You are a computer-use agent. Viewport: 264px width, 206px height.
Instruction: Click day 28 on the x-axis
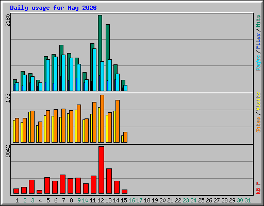(x=224, y=200)
